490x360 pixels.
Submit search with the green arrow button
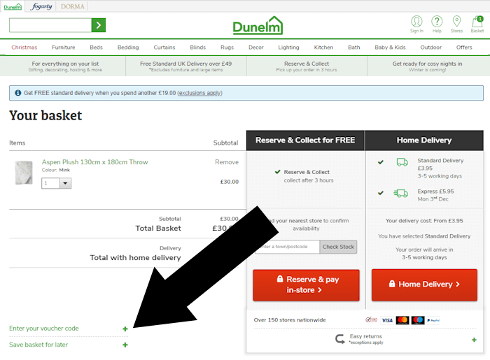(99, 25)
